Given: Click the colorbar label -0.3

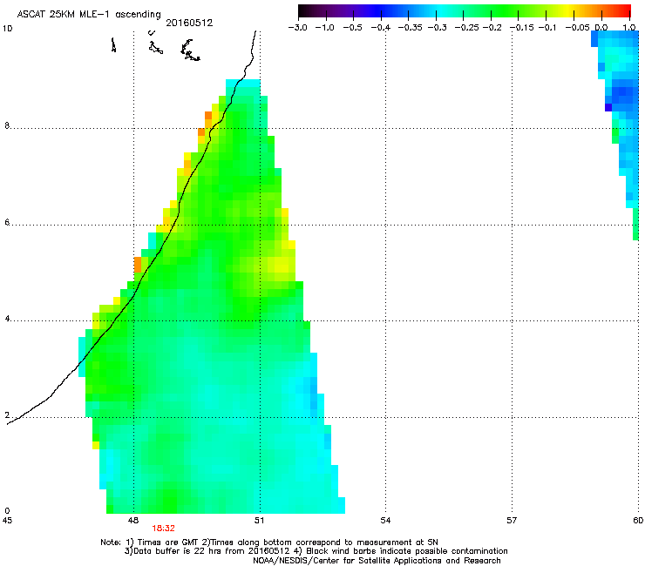Looking at the screenshot, I should point(438,28).
